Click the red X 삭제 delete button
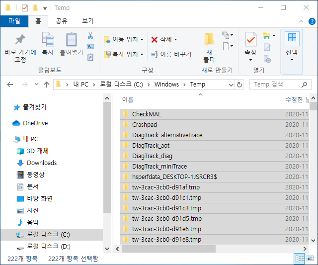This screenshot has width=318, height=265. [x=161, y=39]
